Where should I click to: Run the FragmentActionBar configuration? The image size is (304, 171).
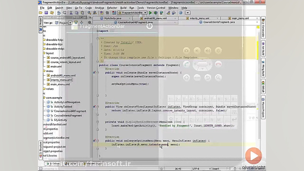150,13
